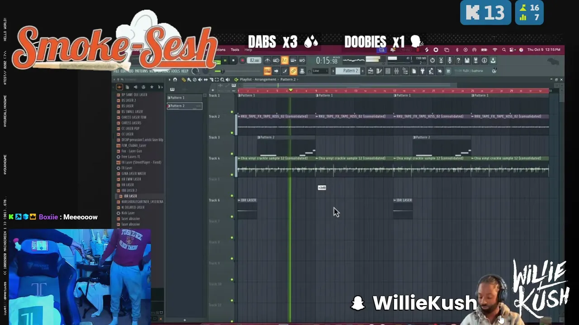
Task: Open the Line snap dropdown
Action: point(320,71)
